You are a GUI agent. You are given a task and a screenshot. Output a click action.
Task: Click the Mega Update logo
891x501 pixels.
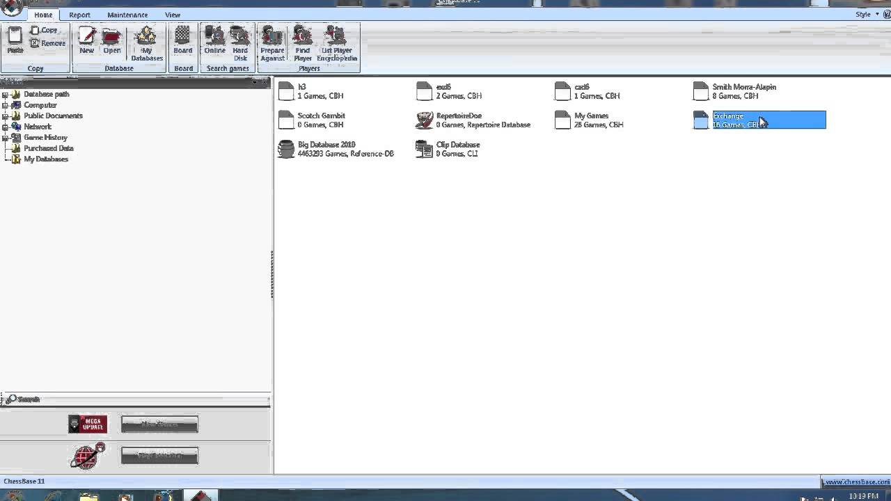coord(88,424)
